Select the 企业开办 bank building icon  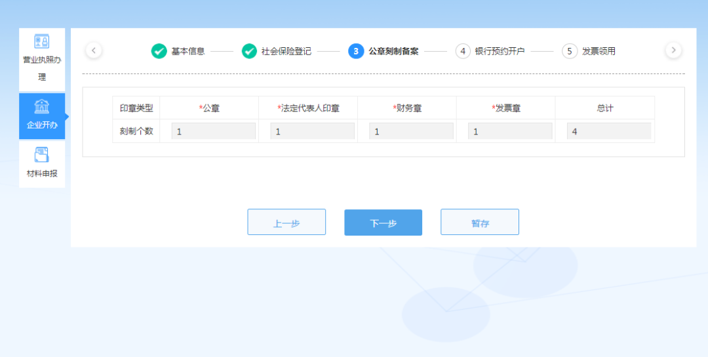point(42,107)
